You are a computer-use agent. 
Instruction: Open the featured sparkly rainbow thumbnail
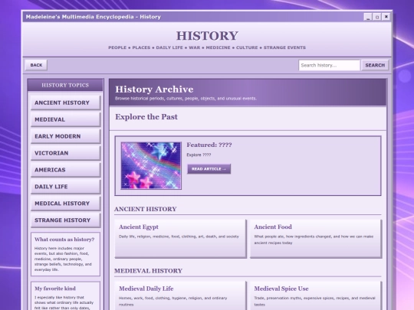click(x=151, y=165)
